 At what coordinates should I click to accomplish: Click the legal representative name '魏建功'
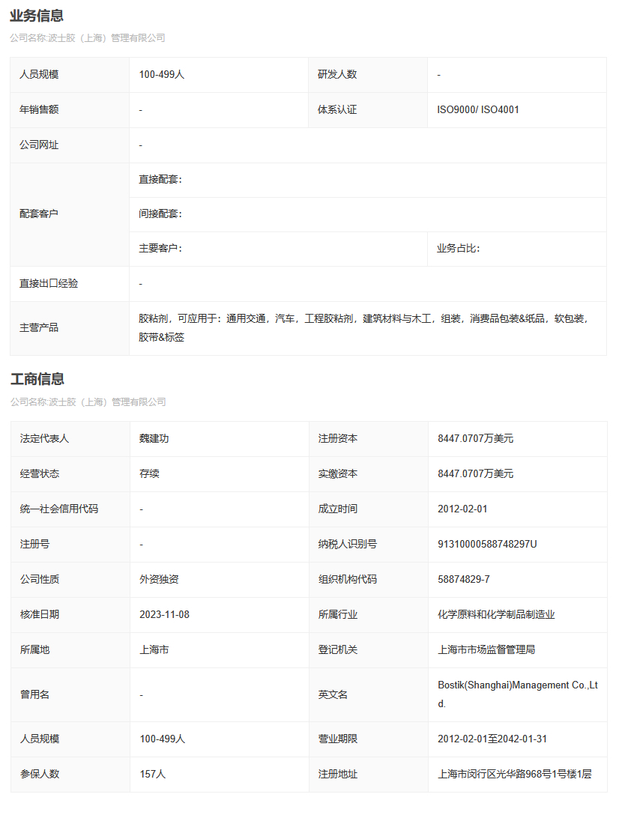coord(154,439)
